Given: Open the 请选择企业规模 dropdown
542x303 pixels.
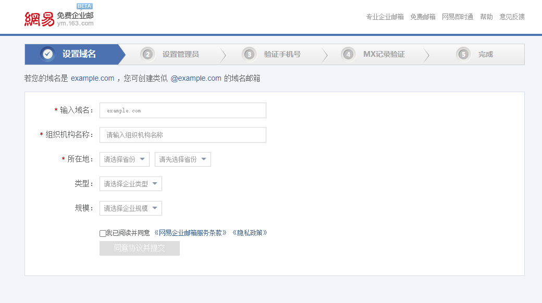Looking at the screenshot, I should coord(130,208).
